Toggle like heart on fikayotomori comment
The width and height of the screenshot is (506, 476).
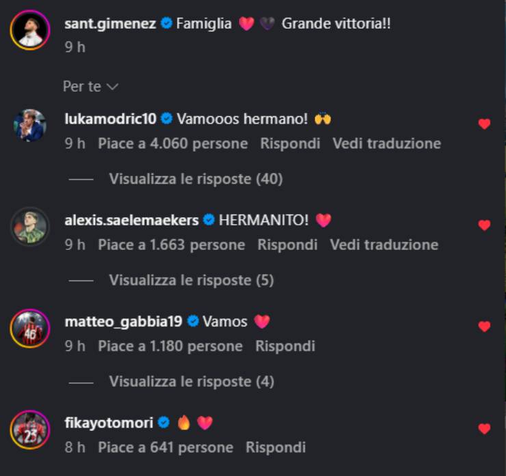(484, 429)
